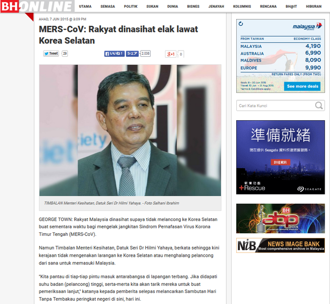330x304 pixels.
Task: Open the UTAMA menu item
Action: [85, 7]
